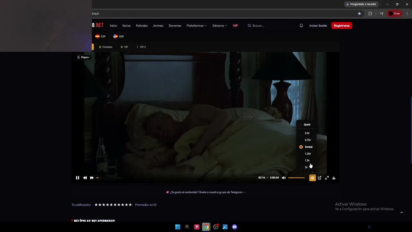This screenshot has height=232, width=412.
Task: Open the media control icon in Chrome toolbar
Action: [381, 14]
